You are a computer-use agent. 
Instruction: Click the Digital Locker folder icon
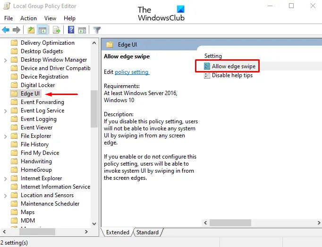14,85
